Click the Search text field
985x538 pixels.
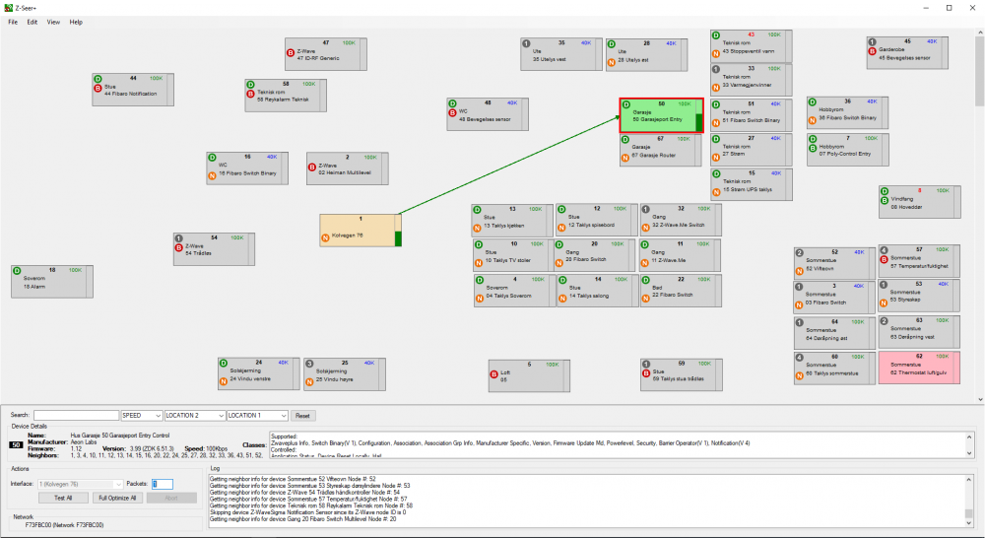tap(76, 416)
